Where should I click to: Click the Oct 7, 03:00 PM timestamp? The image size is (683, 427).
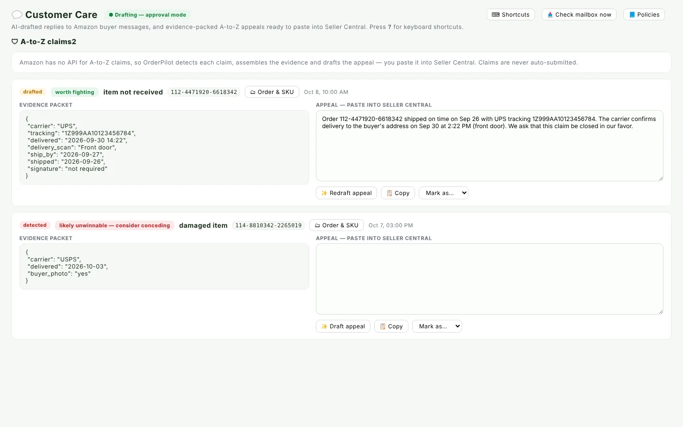coord(391,225)
